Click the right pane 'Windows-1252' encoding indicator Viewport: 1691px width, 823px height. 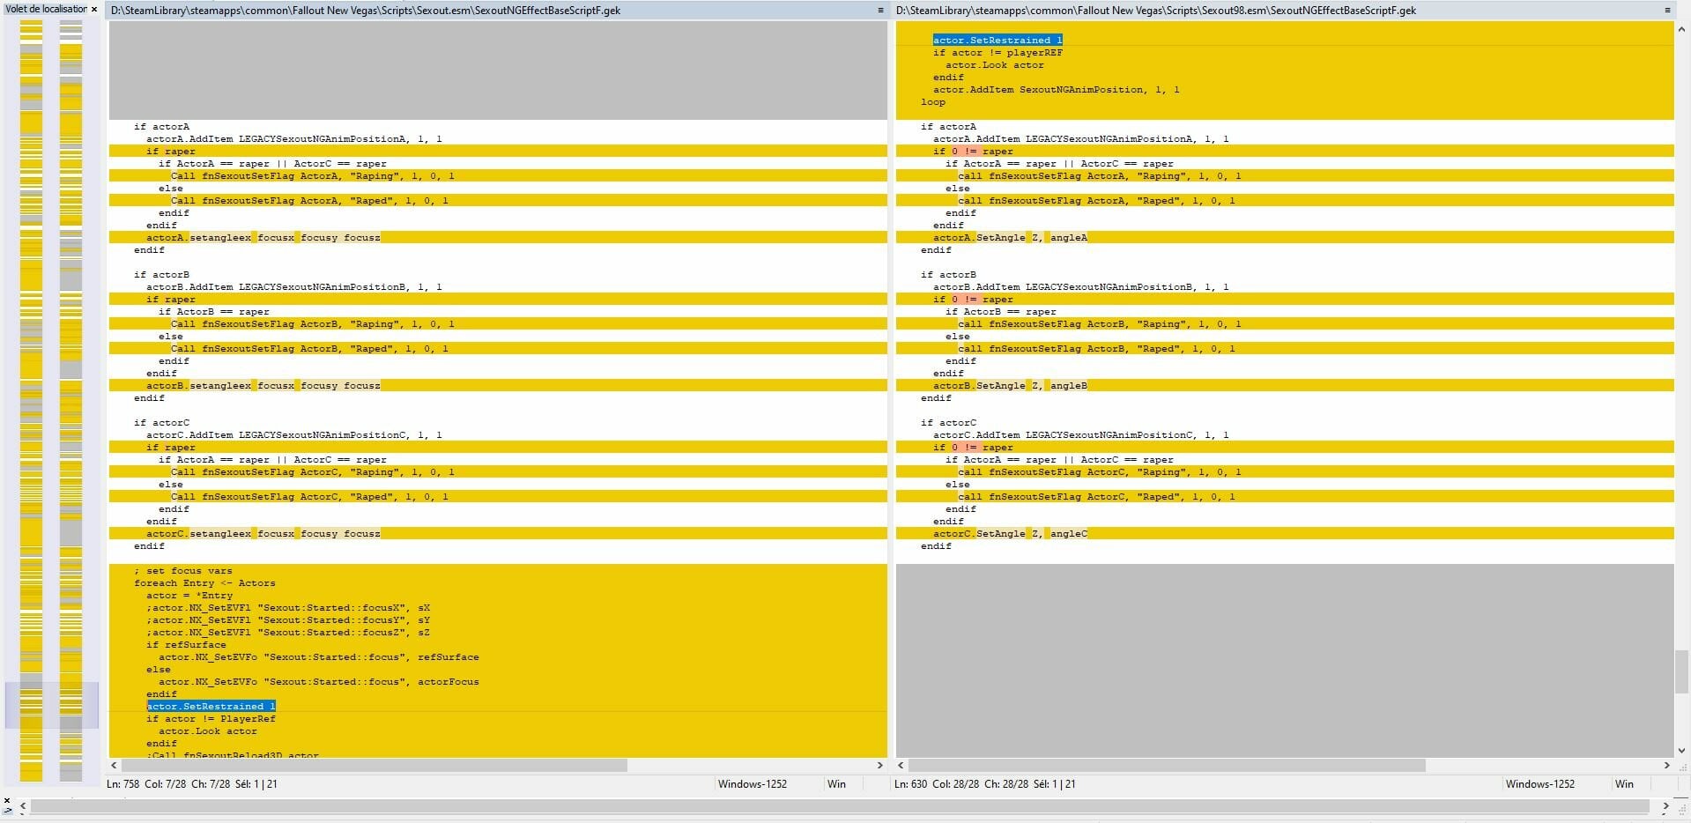[1539, 783]
